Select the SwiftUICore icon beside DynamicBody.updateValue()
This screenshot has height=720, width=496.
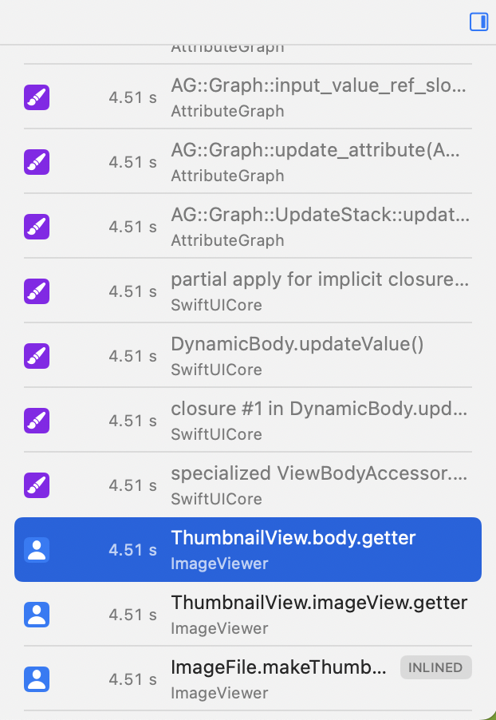pos(36,356)
